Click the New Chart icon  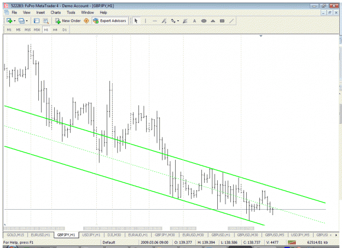pyautogui.click(x=9, y=21)
